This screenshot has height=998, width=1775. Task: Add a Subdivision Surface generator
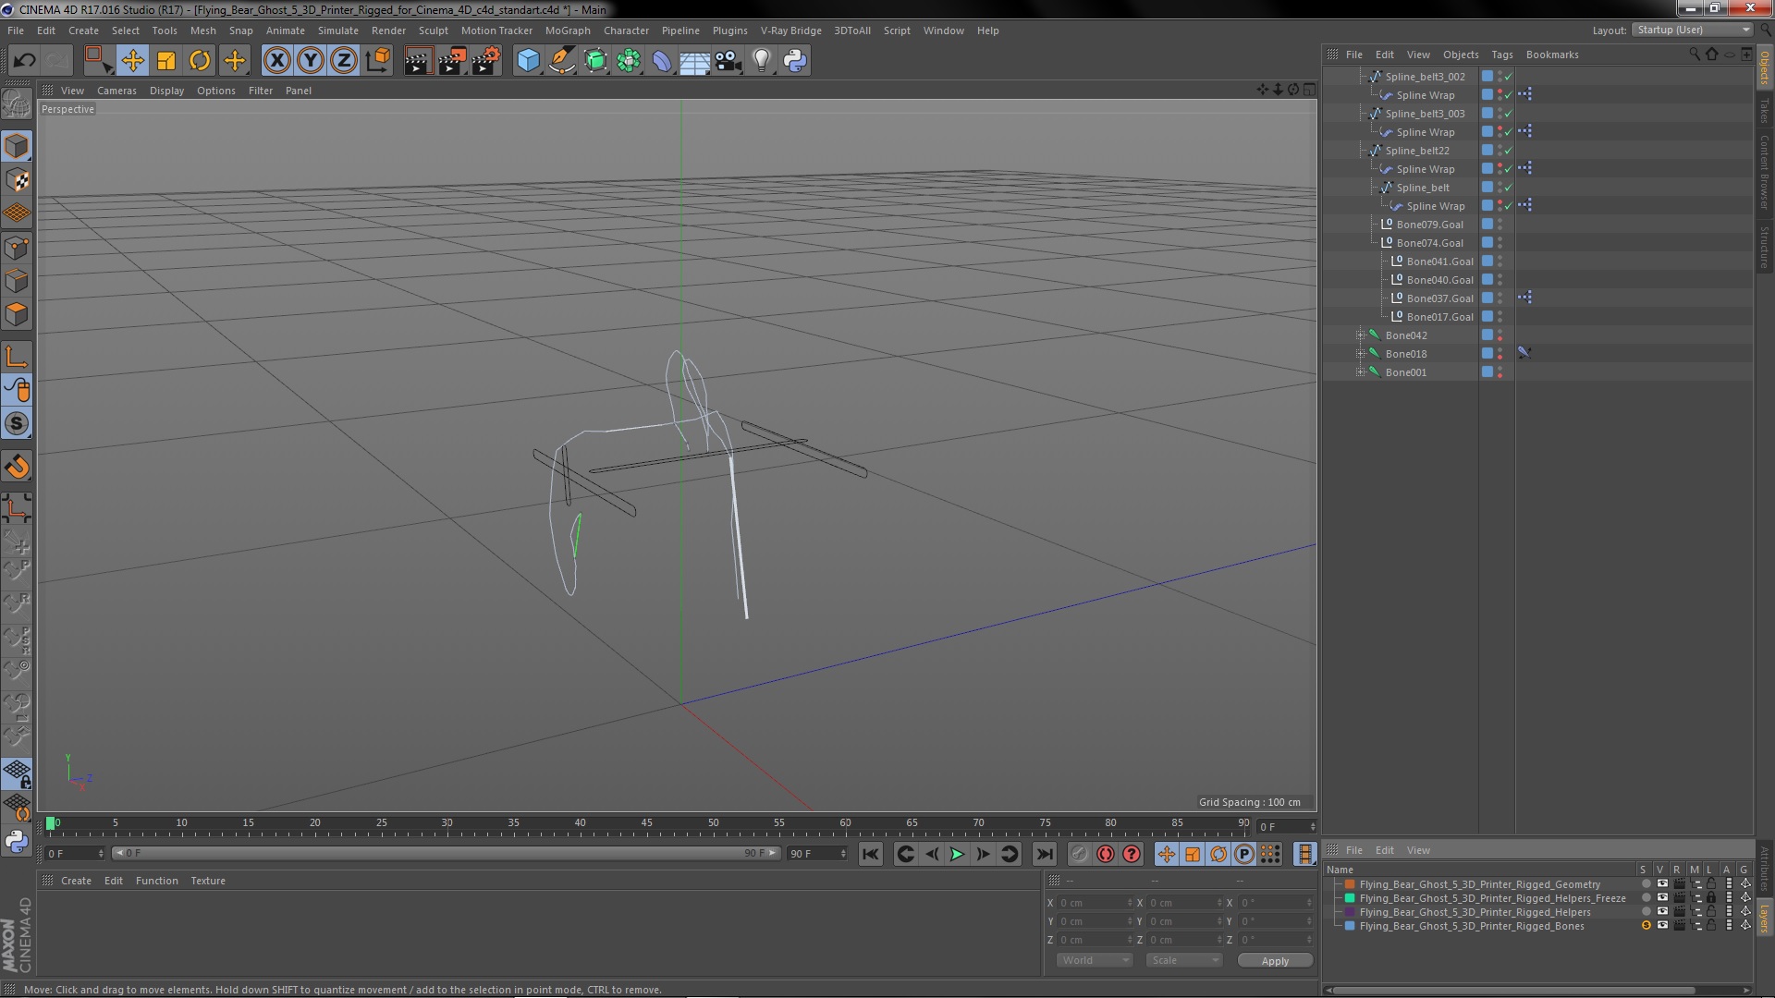click(596, 61)
